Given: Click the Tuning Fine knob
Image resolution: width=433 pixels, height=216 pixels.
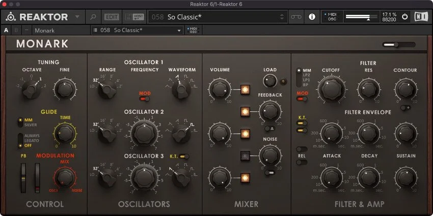Looking at the screenshot, I should tap(65, 89).
